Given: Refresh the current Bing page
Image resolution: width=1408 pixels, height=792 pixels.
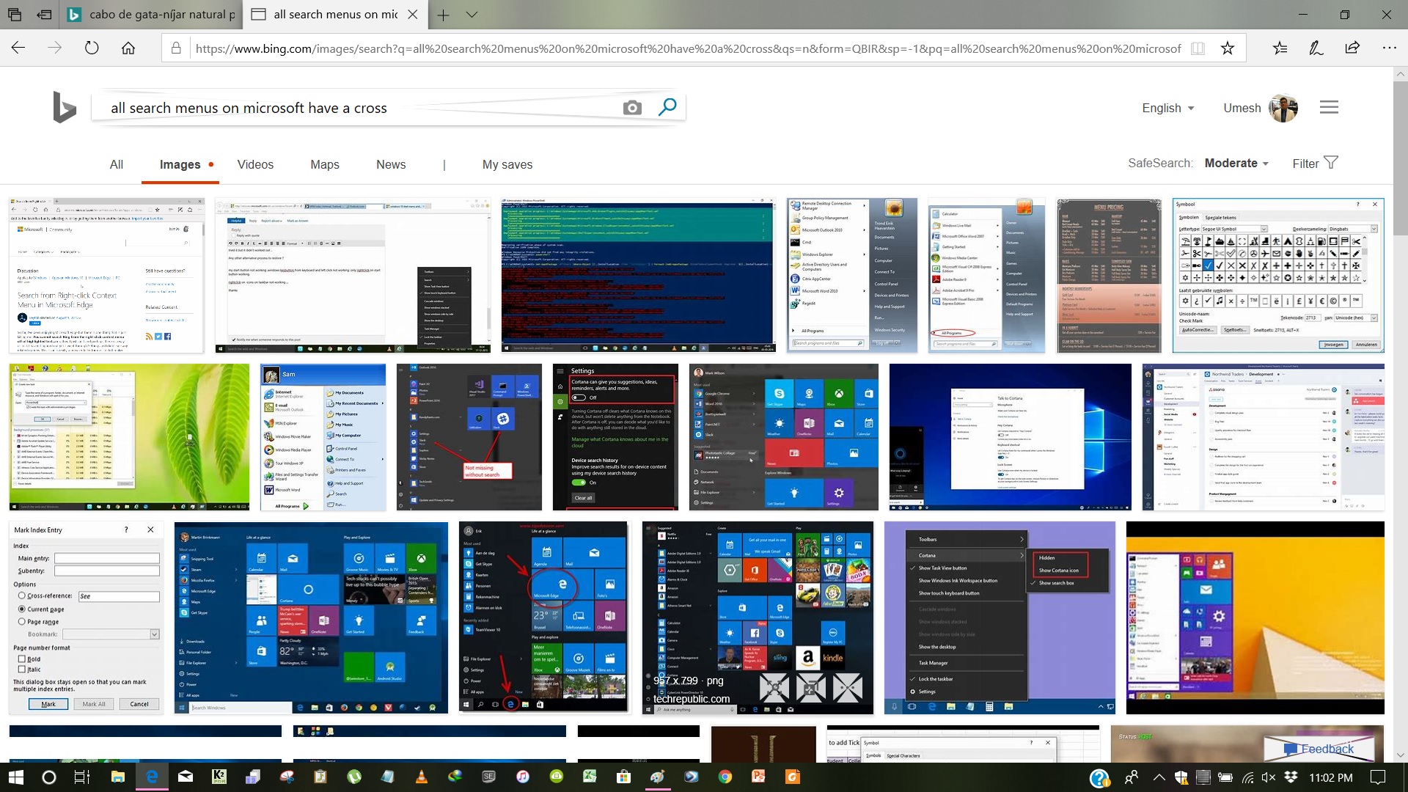Looking at the screenshot, I should click(x=92, y=48).
